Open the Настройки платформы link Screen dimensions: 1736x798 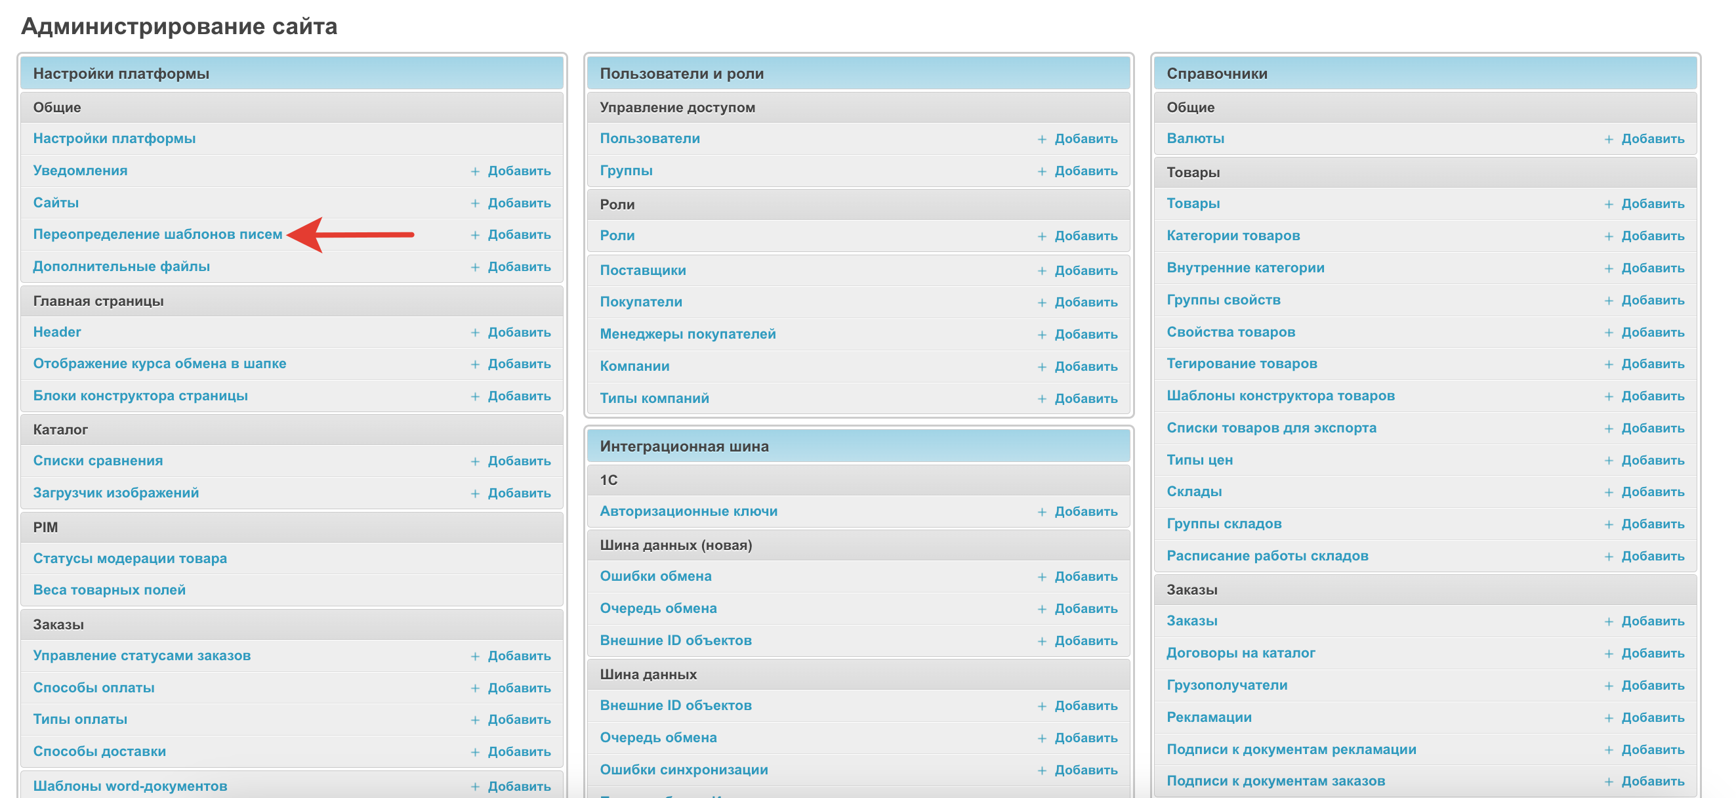(x=115, y=139)
